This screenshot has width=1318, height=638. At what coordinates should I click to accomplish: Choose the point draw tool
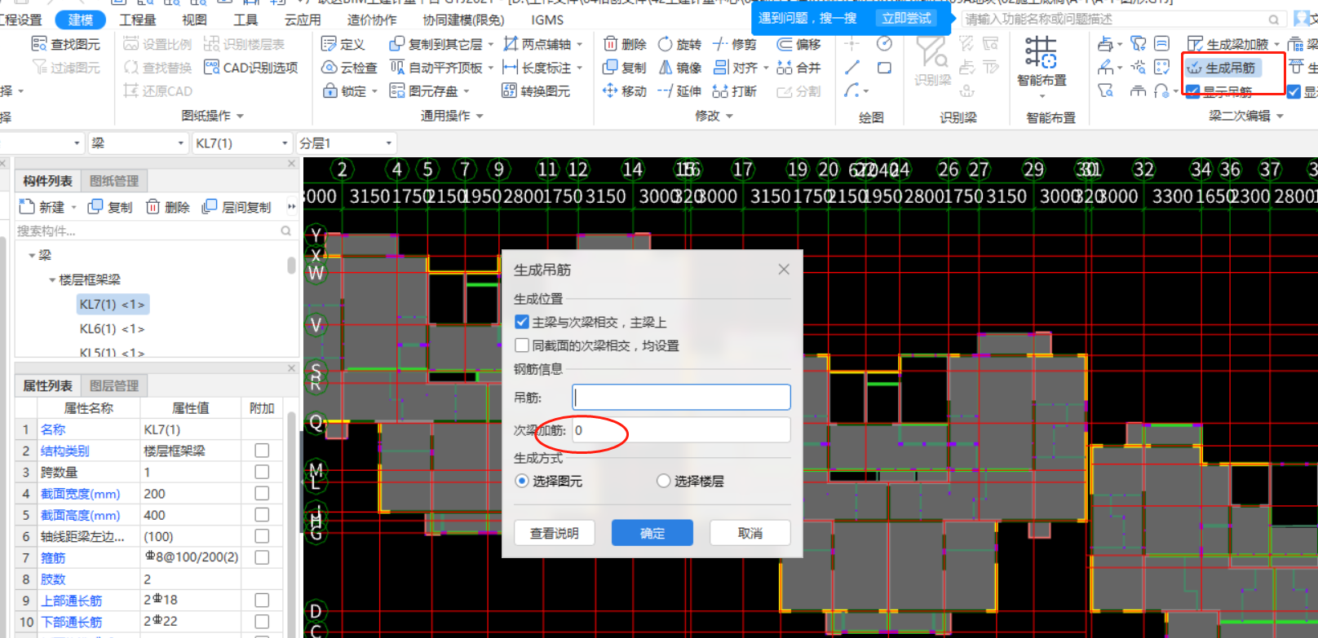[x=852, y=44]
